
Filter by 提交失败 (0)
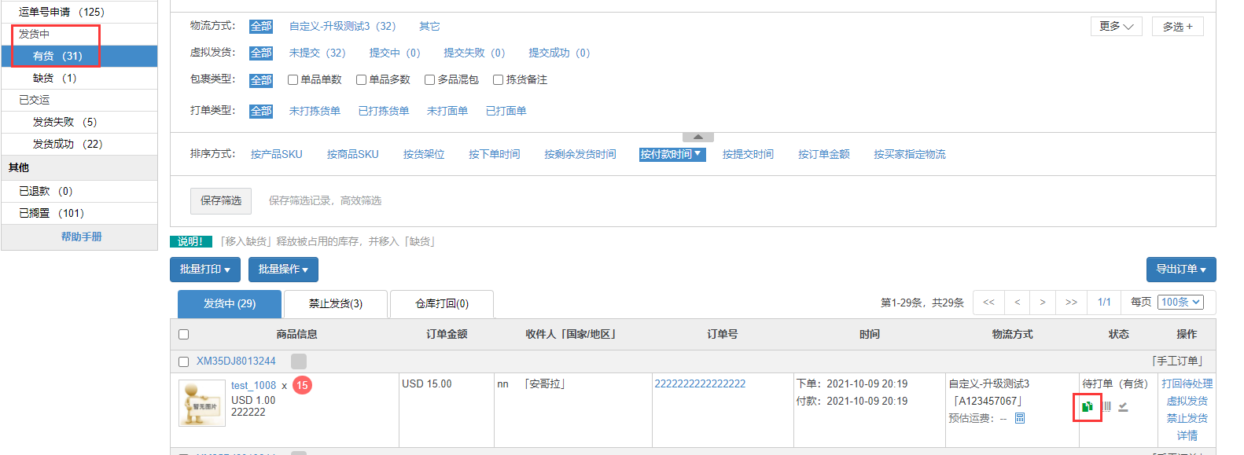coord(475,53)
